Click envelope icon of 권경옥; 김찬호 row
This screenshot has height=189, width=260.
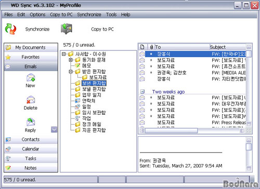(142, 73)
